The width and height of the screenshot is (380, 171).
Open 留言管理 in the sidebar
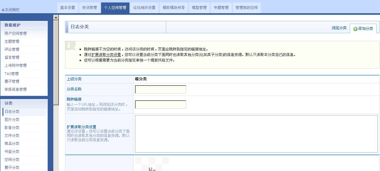(x=12, y=58)
